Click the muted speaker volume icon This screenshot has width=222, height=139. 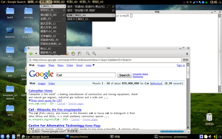pyautogui.click(x=210, y=137)
